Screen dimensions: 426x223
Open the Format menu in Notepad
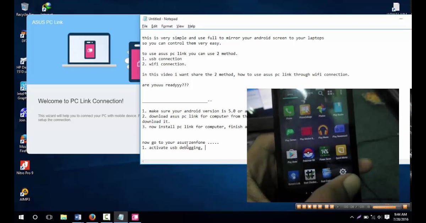167,26
